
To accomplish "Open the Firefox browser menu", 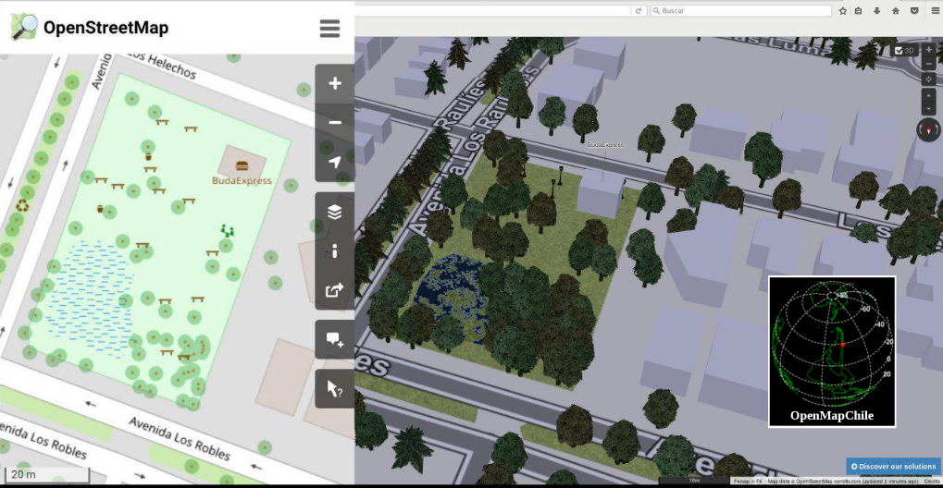I will [x=935, y=11].
